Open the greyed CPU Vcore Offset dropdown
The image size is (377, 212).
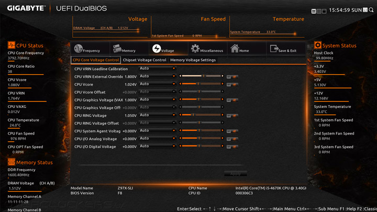click(157, 92)
